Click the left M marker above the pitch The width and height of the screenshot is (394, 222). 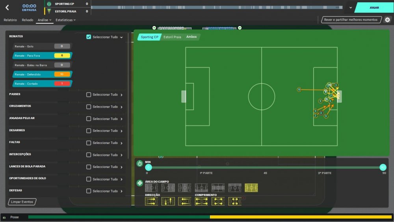point(154,28)
